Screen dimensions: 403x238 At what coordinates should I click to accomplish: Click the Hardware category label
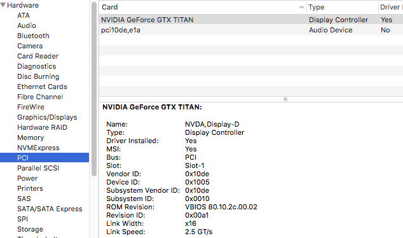23,5
